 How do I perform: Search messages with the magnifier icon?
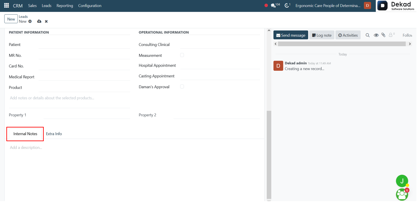[x=368, y=35]
